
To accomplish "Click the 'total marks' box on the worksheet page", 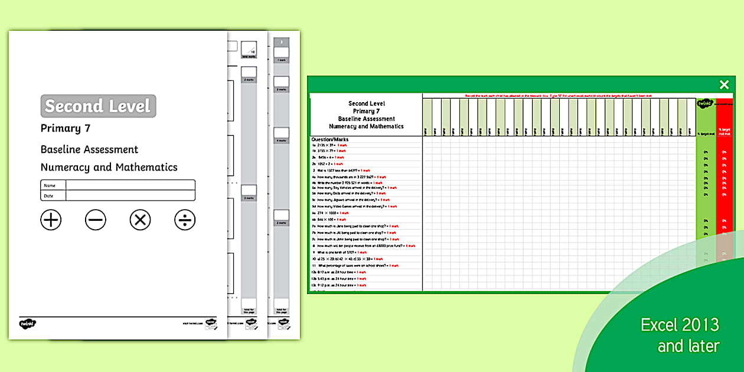I will (x=249, y=50).
